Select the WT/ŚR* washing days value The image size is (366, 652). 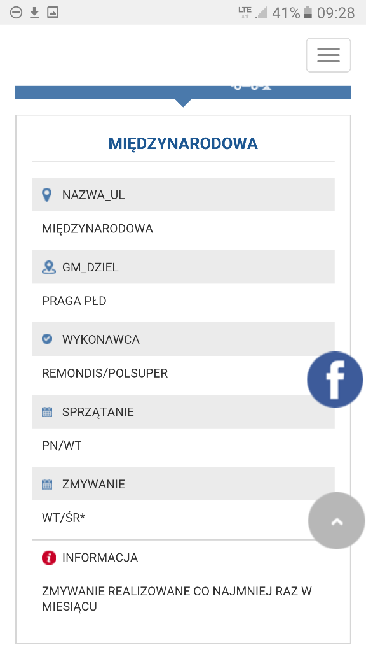tap(64, 518)
